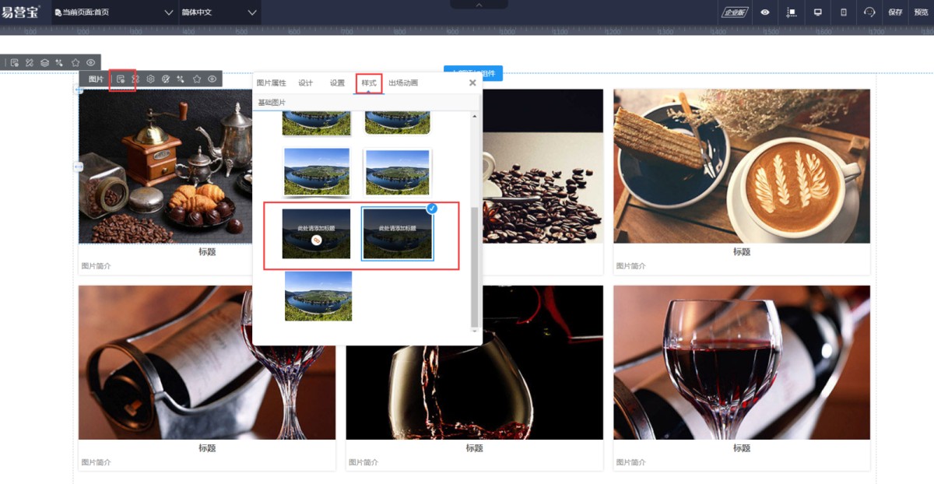Screen dimensions: 934x484
Task: Switch to mobile view icon
Action: [x=844, y=12]
